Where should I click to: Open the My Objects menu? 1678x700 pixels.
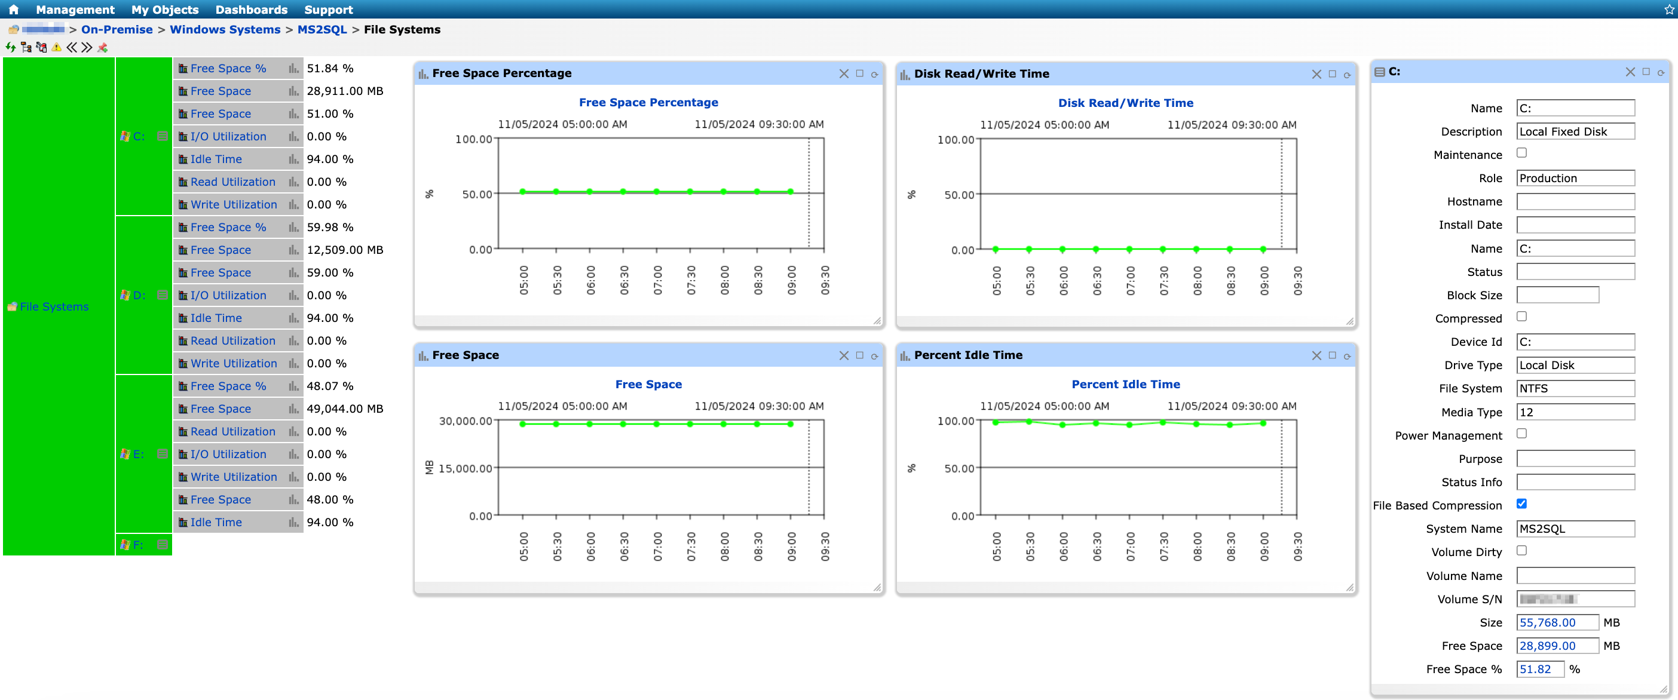point(165,9)
